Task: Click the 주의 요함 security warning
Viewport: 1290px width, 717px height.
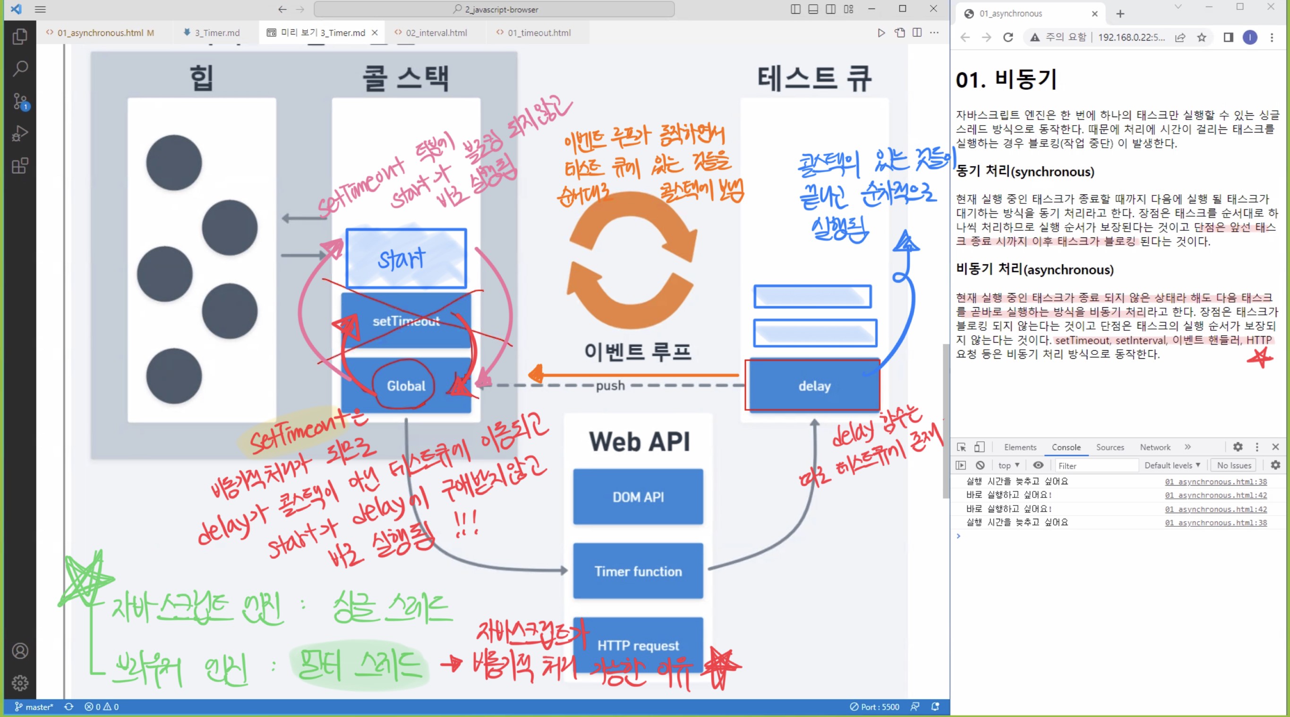Action: (x=1058, y=37)
